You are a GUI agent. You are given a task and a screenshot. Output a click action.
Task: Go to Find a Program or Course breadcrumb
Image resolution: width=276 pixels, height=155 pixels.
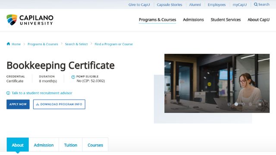click(x=113, y=44)
